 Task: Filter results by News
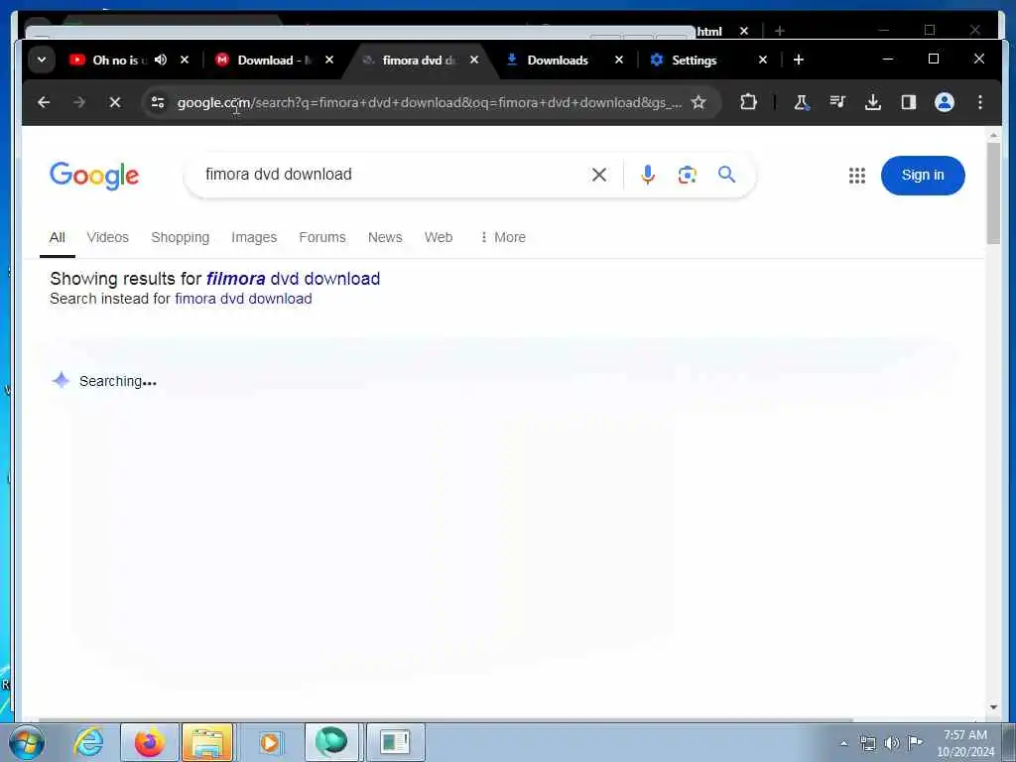pyautogui.click(x=385, y=237)
